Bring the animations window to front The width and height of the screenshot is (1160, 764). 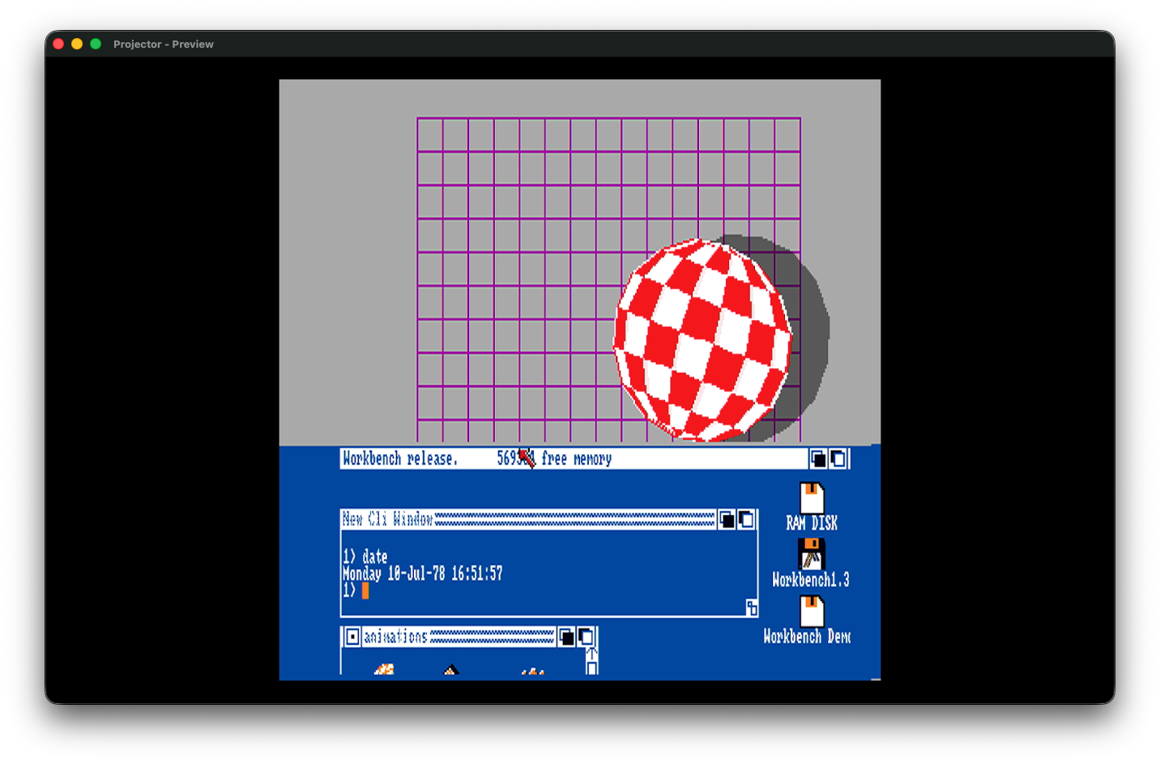point(586,637)
